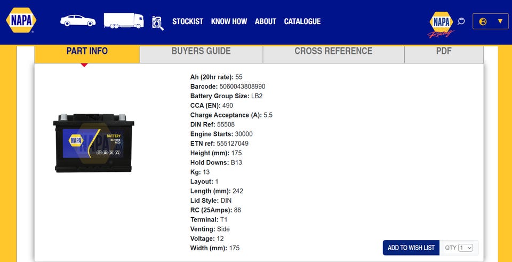Image resolution: width=512 pixels, height=262 pixels.
Task: Click the Venting Side row
Action: (x=210, y=229)
